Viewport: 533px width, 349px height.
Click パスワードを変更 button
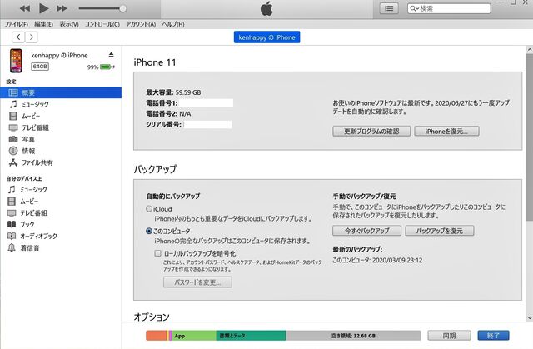click(x=197, y=282)
